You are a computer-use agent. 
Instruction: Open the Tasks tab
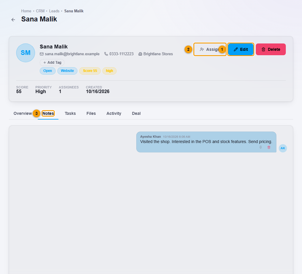tap(70, 113)
